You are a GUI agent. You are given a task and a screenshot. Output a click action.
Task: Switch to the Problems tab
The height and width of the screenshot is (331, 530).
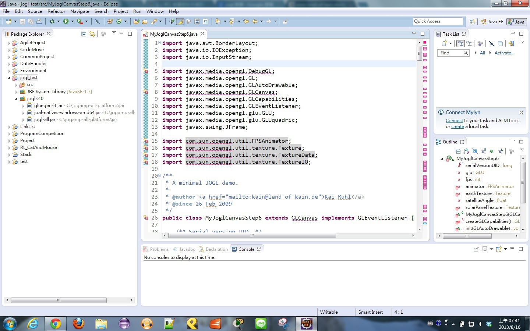pyautogui.click(x=159, y=249)
